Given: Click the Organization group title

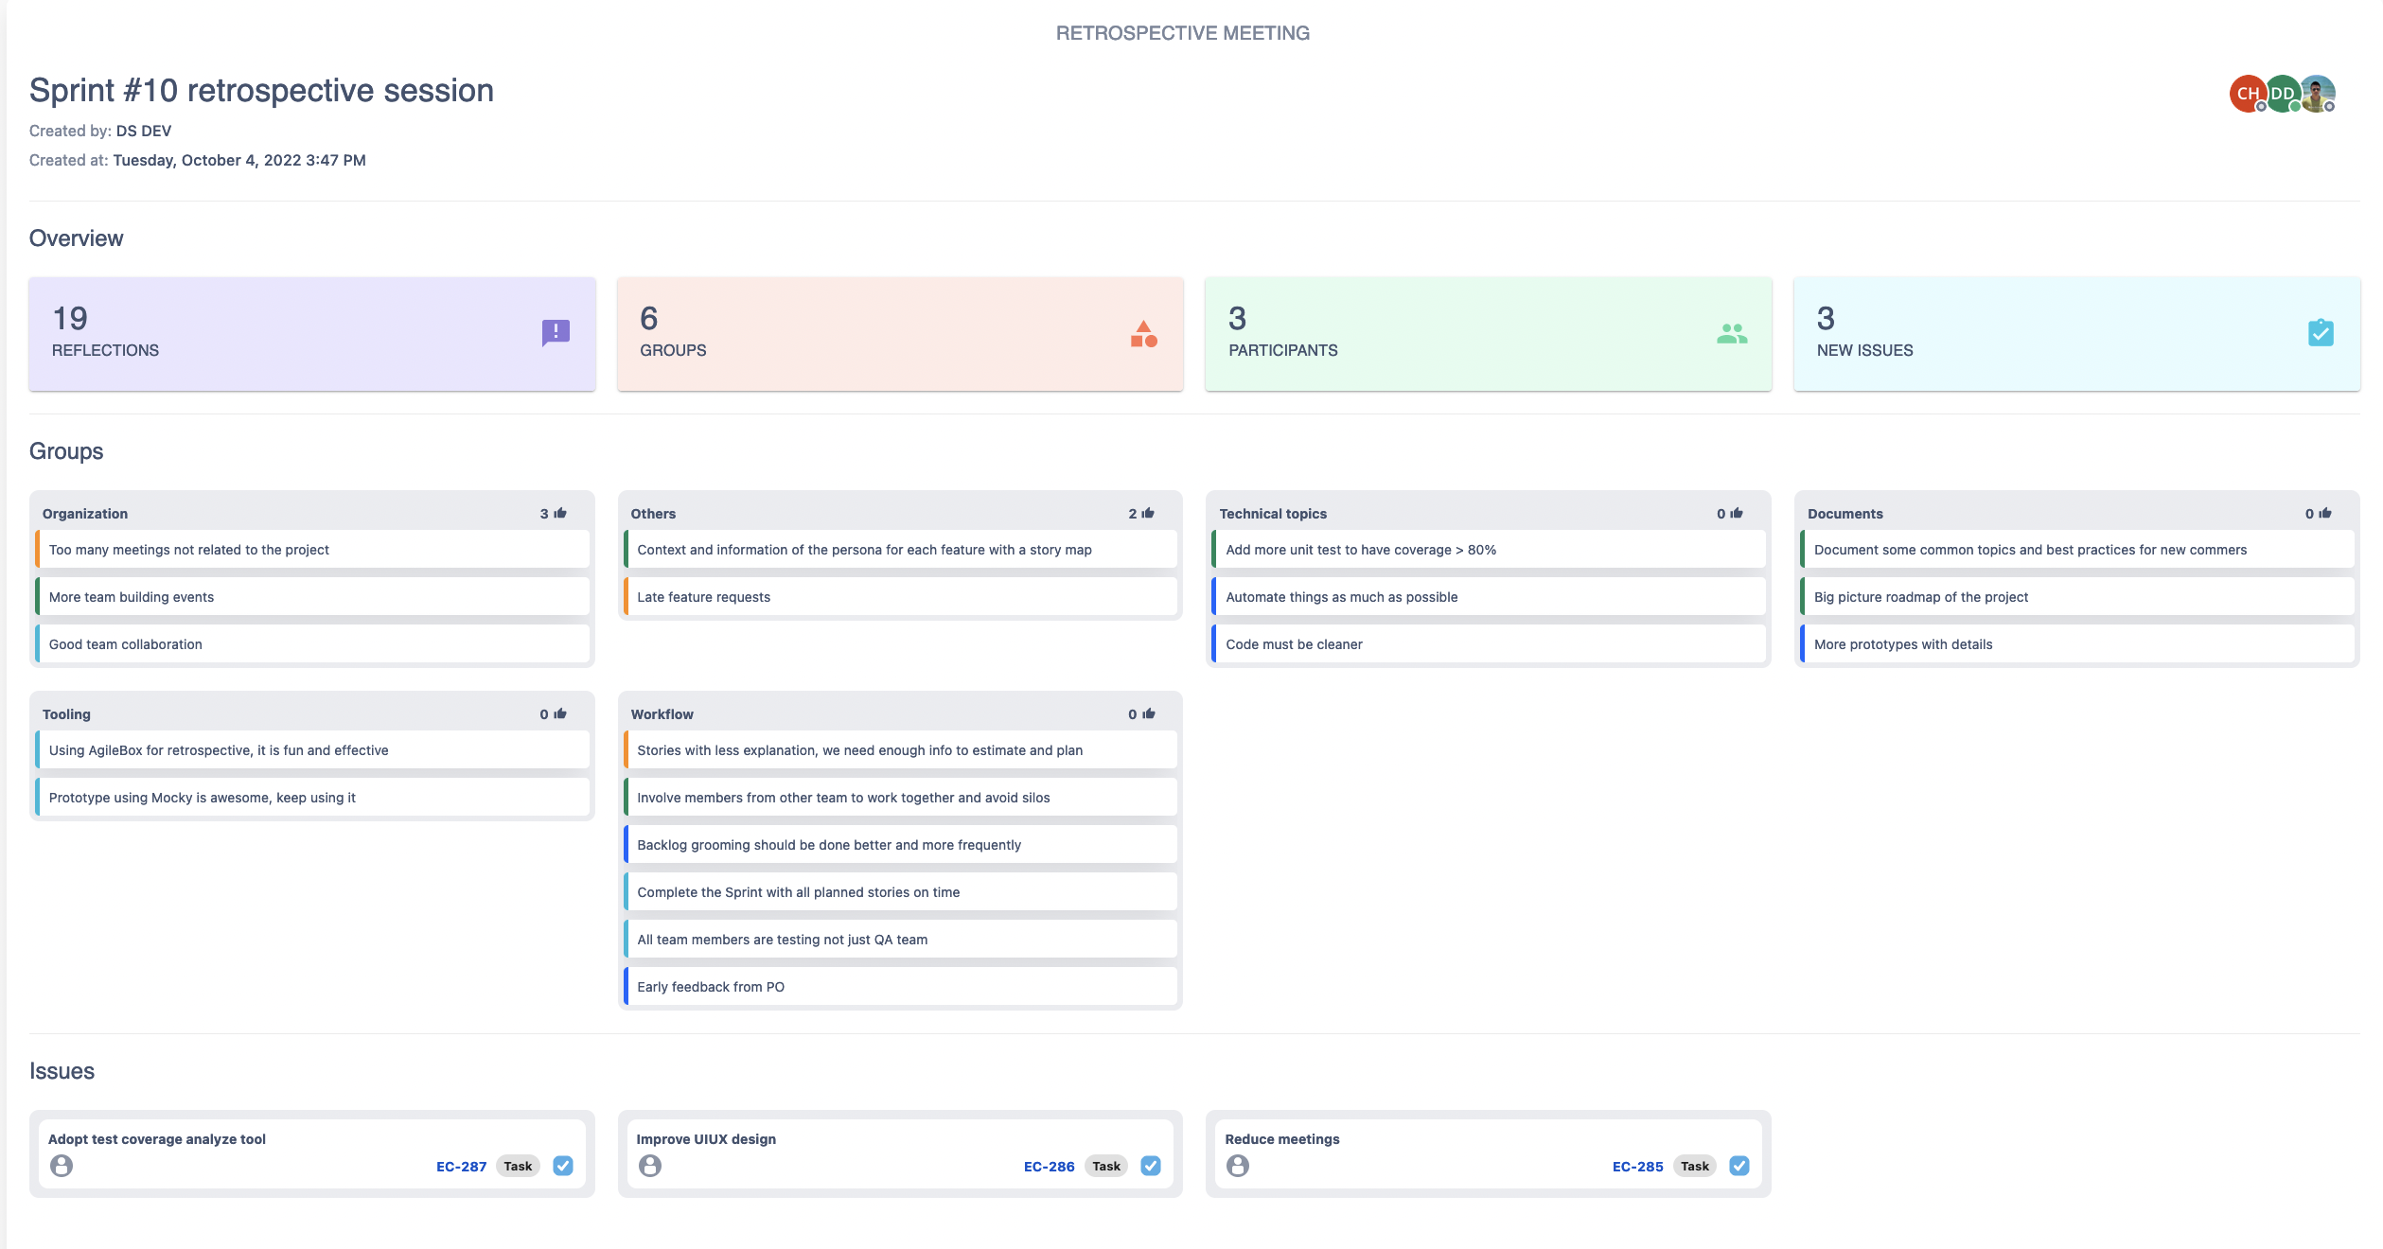Looking at the screenshot, I should click(85, 514).
